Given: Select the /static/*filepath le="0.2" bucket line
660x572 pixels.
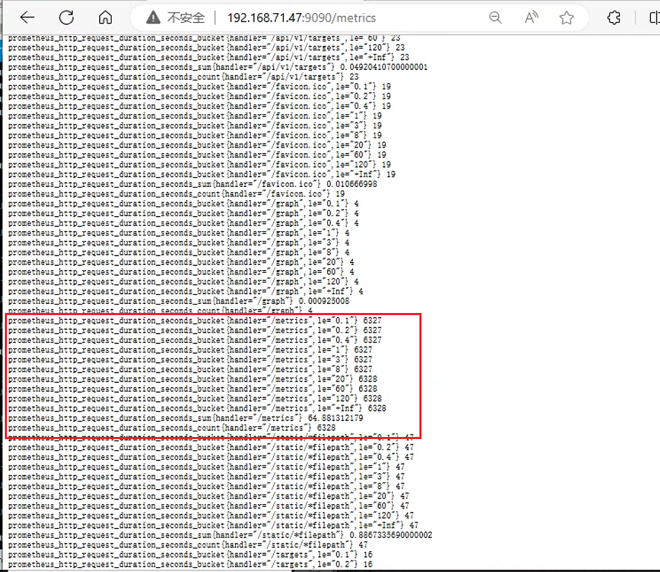Looking at the screenshot, I should 211,447.
